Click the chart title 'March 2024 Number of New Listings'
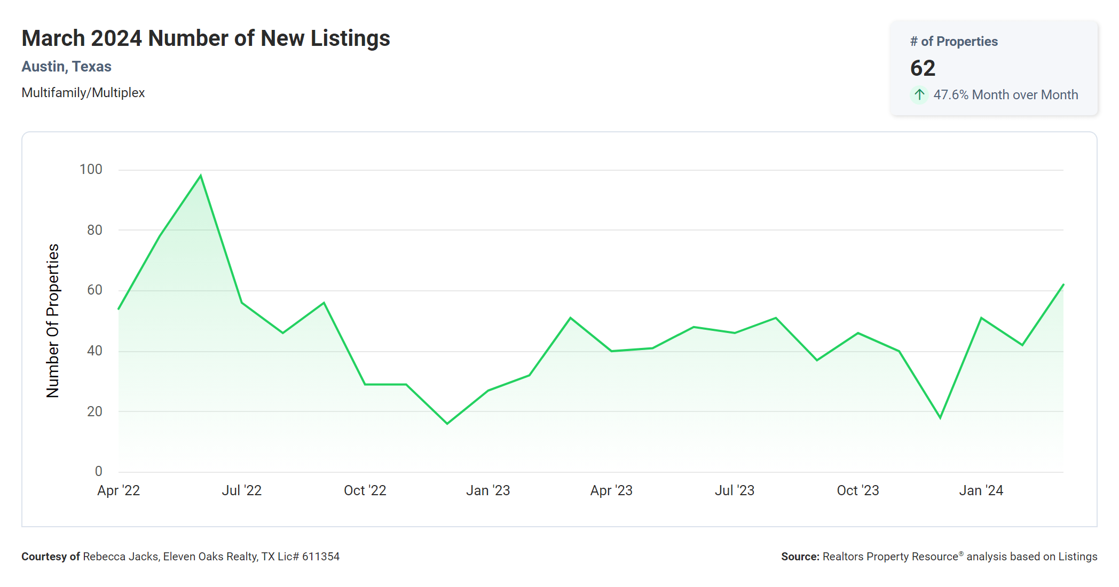1119x587 pixels. pyautogui.click(x=206, y=38)
